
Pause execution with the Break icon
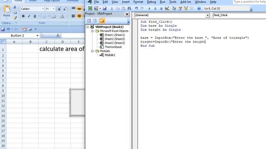pyautogui.click(x=155, y=8)
